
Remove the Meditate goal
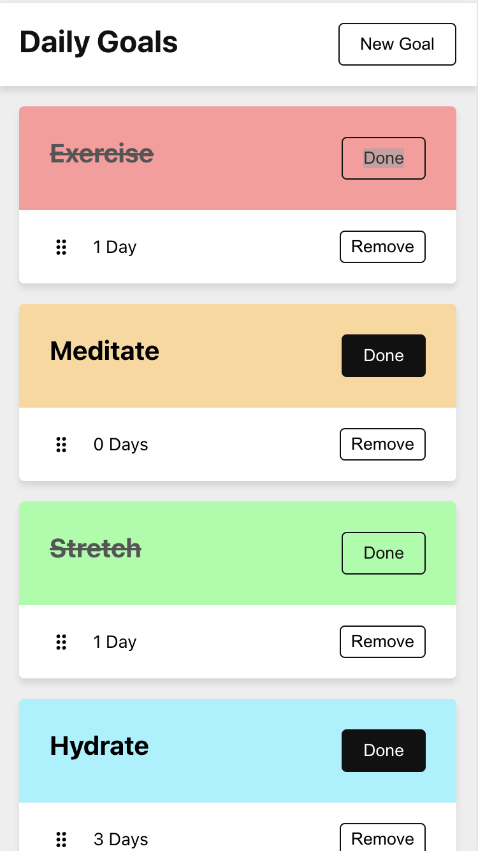tap(382, 445)
